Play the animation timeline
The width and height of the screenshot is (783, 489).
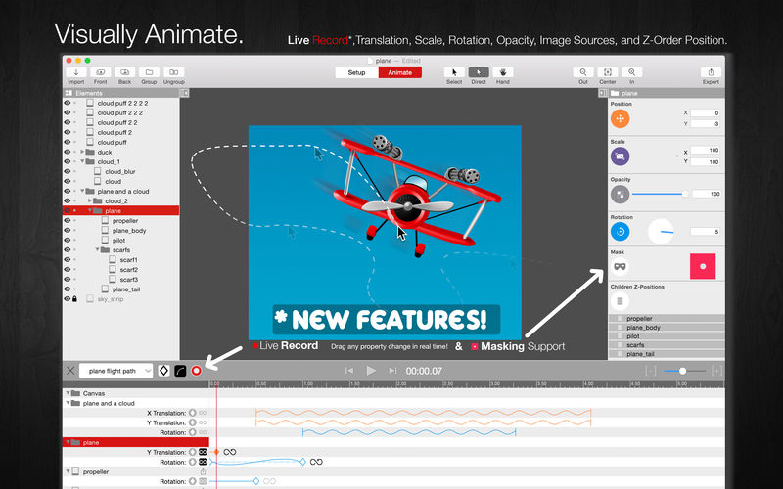point(371,371)
